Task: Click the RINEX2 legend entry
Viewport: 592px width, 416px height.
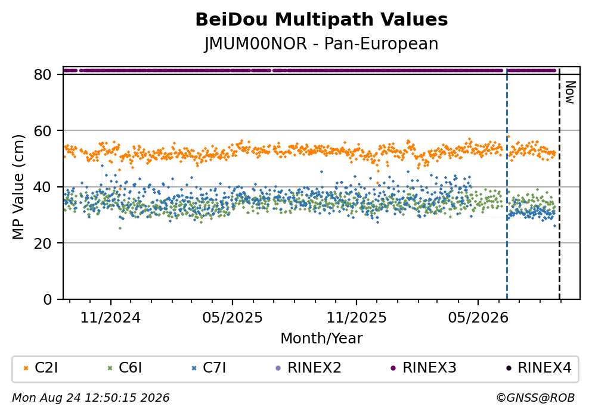Action: click(308, 368)
